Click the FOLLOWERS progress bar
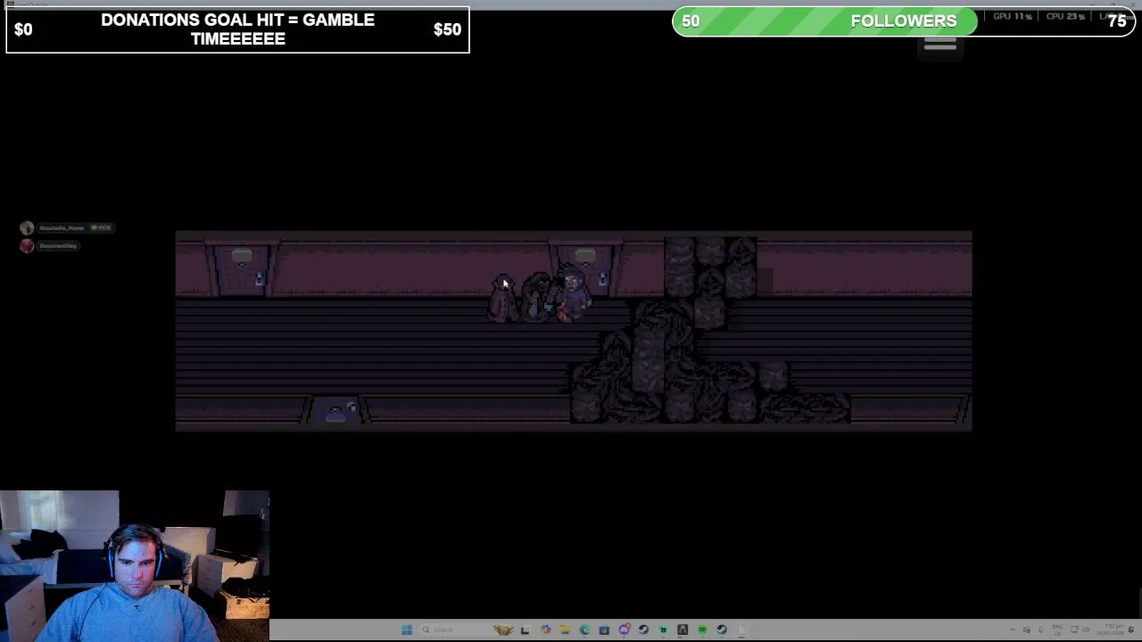 (904, 21)
